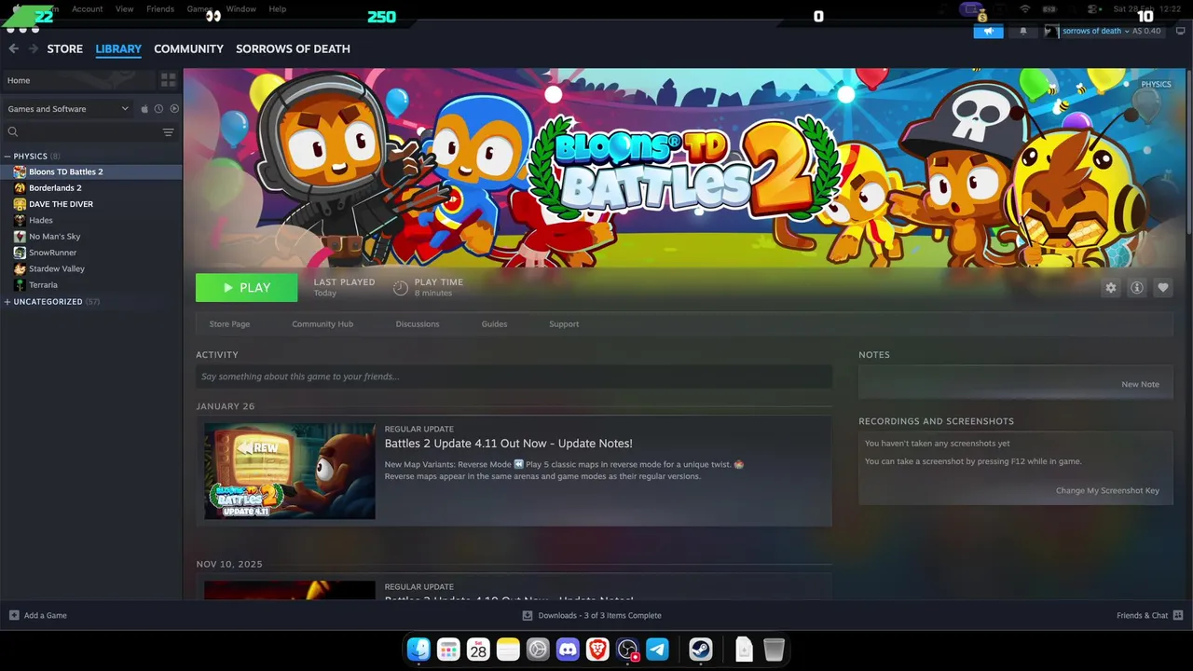Open the Community tab
The image size is (1193, 671).
[x=188, y=48]
